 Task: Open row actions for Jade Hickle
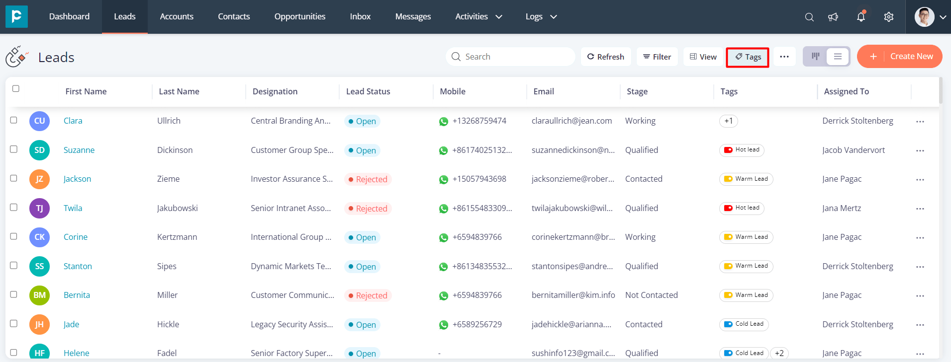click(x=920, y=325)
